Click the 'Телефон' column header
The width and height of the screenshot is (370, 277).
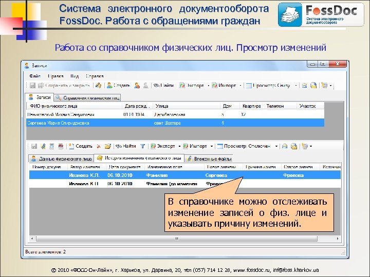click(x=280, y=106)
